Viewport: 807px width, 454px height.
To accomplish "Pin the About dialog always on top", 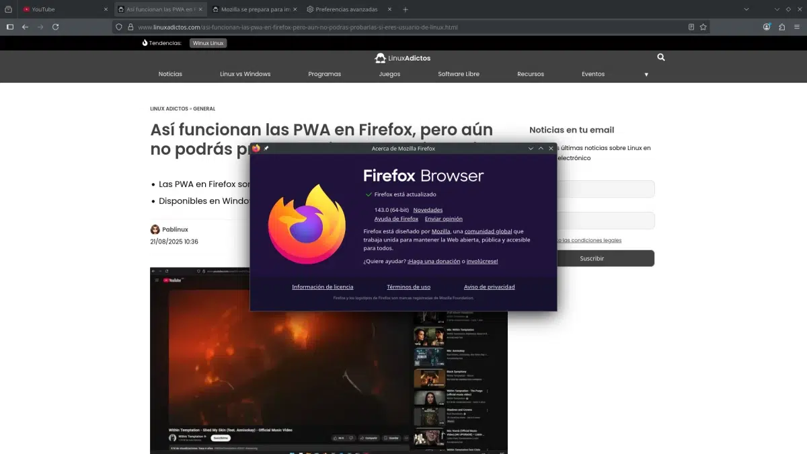I will coord(266,148).
